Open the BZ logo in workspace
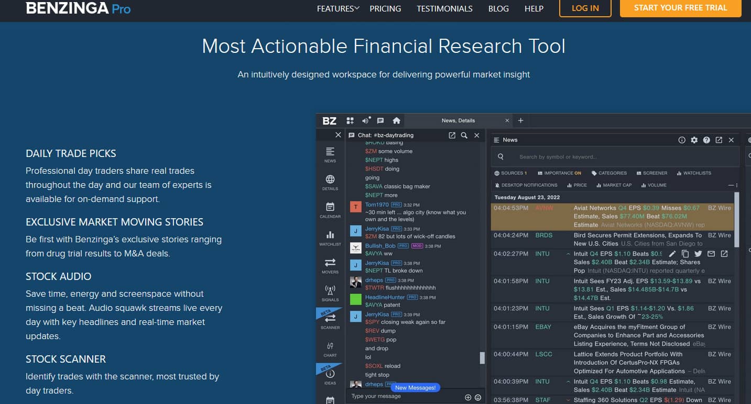Viewport: 751px width, 404px height. pyautogui.click(x=329, y=121)
